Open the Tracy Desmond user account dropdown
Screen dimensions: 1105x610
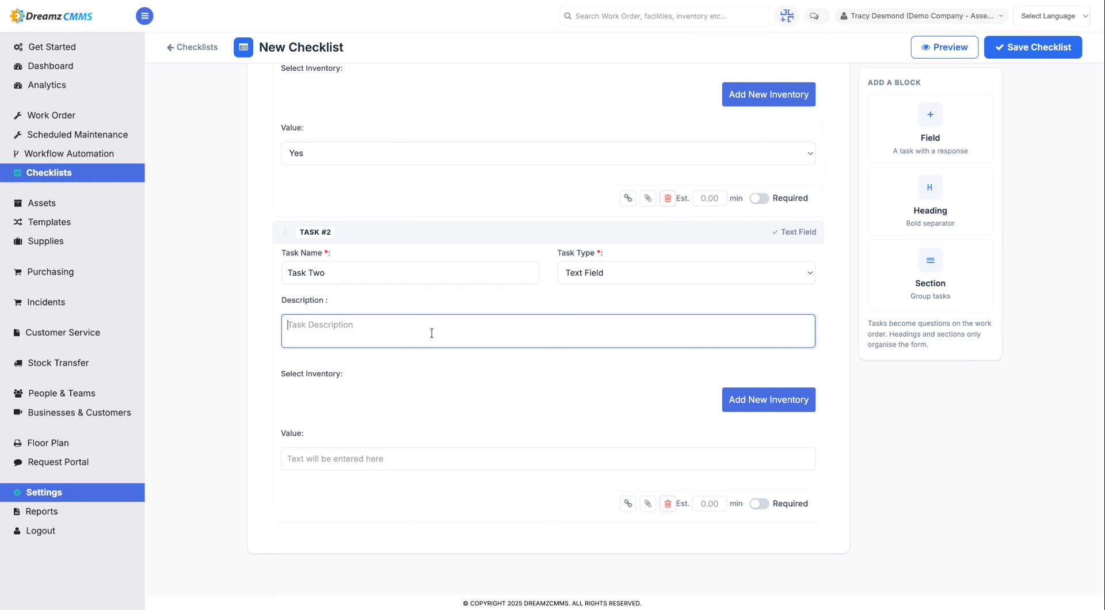click(x=921, y=16)
